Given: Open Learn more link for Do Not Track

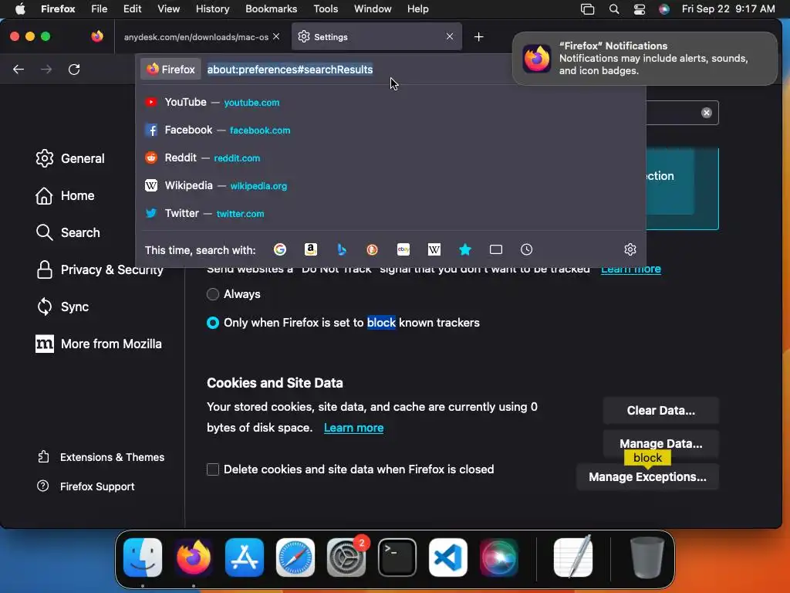Looking at the screenshot, I should pyautogui.click(x=631, y=269).
